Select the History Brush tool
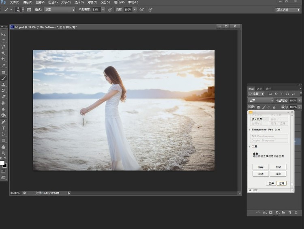 click(x=4, y=90)
